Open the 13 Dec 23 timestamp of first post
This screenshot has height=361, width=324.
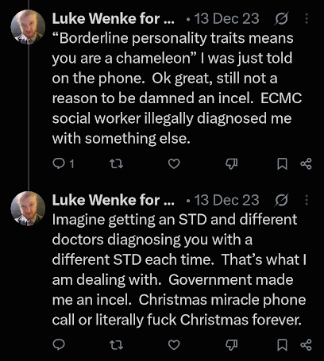(226, 19)
